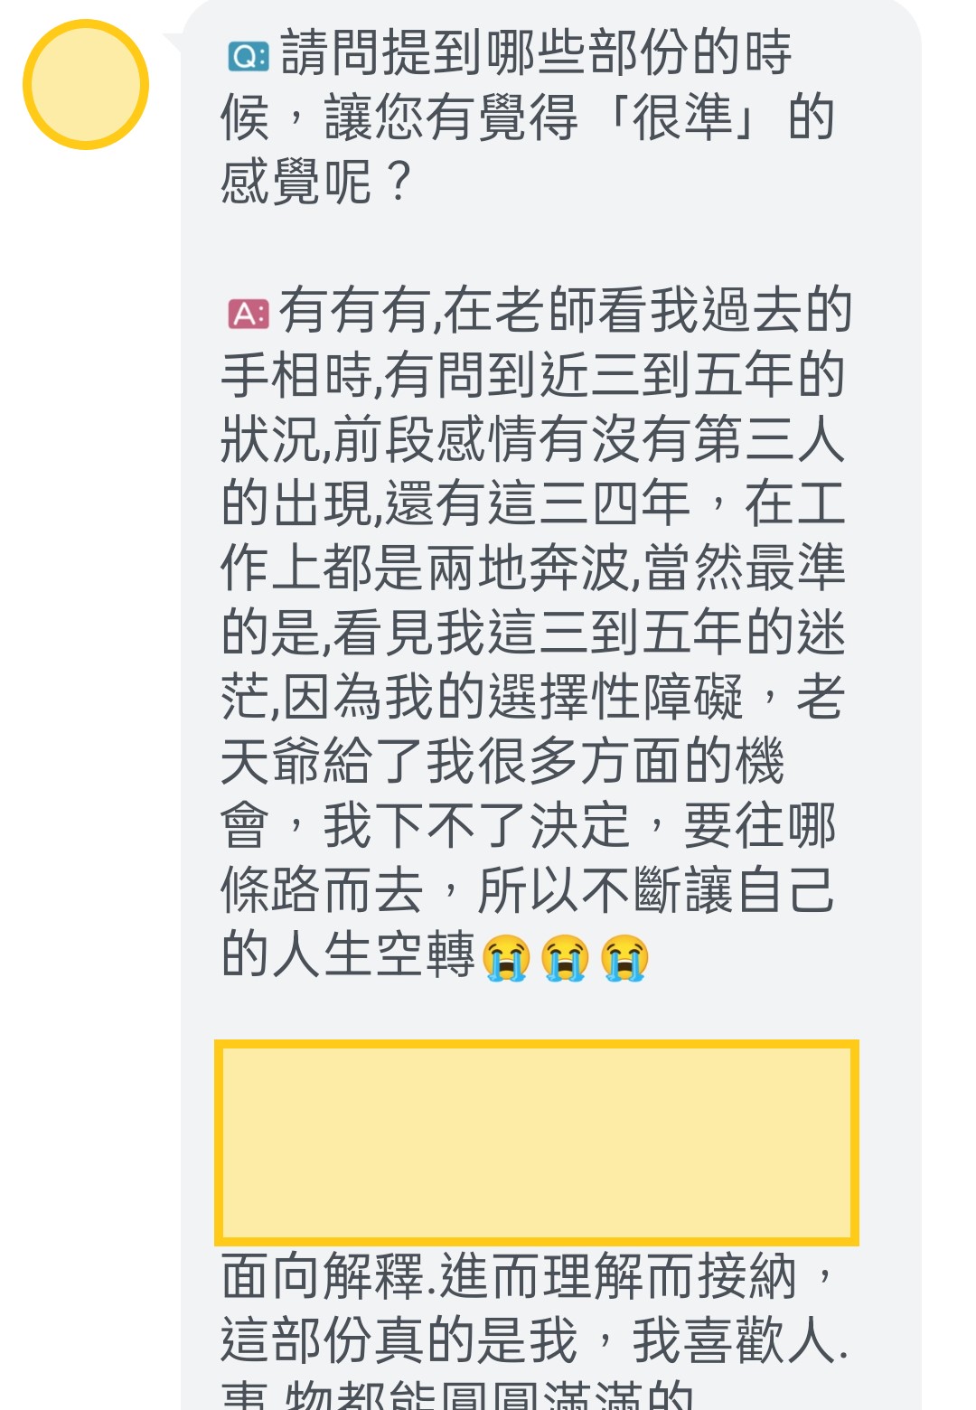This screenshot has width=976, height=1410.
Task: Click the line "茫,因為我的選擇性障礙，老"
Action: click(534, 697)
